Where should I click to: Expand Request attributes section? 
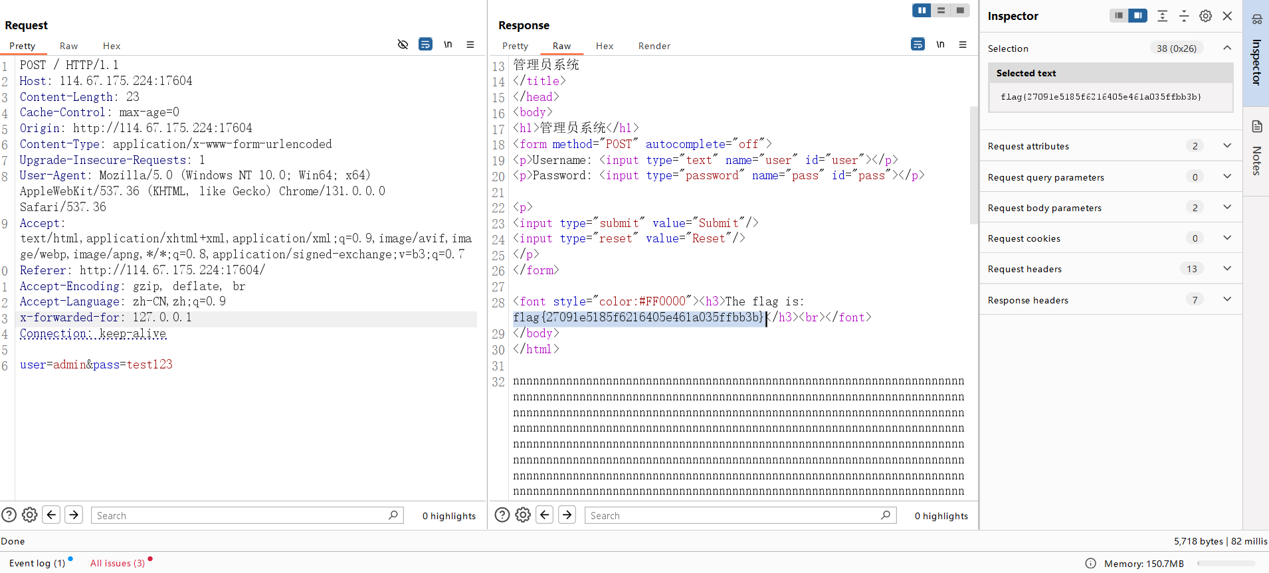point(1226,146)
